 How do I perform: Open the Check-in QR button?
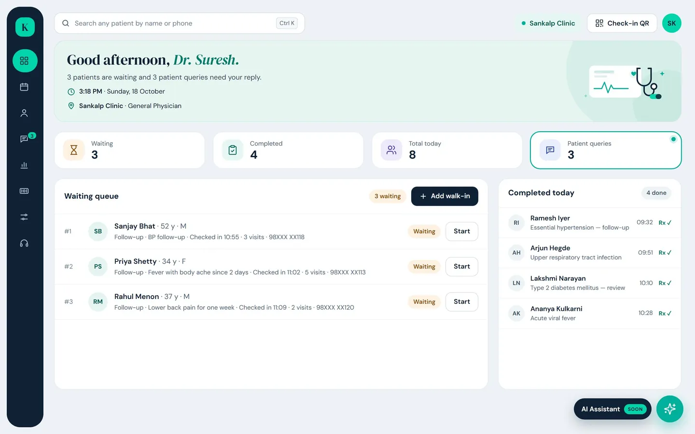coord(622,23)
